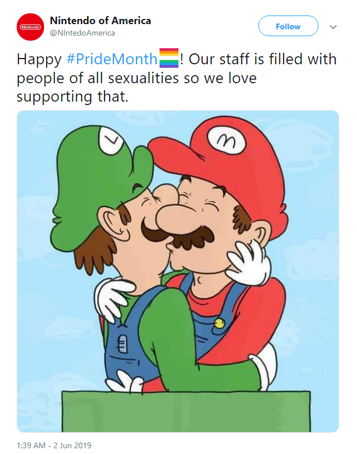Open the Nintendo of America display name
This screenshot has height=454, width=357.
click(x=100, y=21)
